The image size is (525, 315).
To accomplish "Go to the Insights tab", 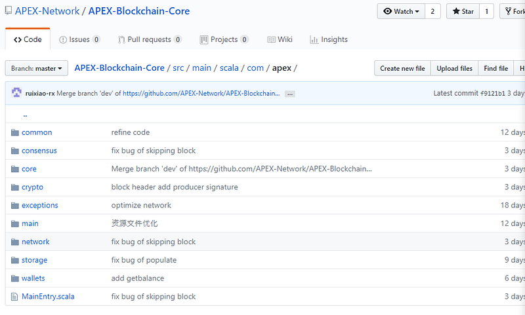I will (x=329, y=39).
